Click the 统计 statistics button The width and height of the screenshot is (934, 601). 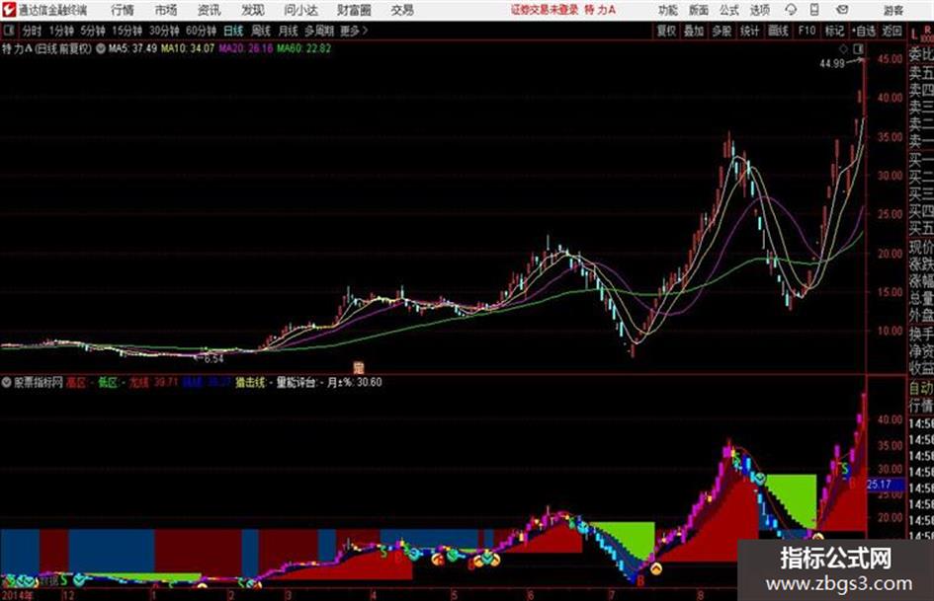(x=749, y=31)
